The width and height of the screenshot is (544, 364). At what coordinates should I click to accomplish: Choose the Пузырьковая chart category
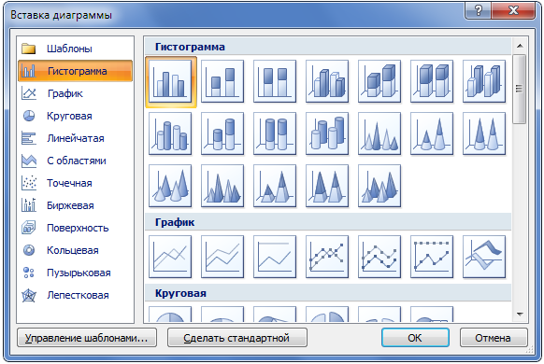coord(76,273)
